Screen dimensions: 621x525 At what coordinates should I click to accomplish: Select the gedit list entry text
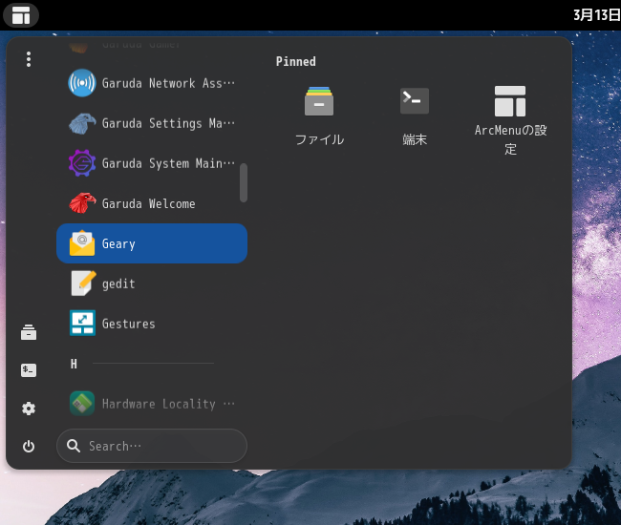(118, 283)
